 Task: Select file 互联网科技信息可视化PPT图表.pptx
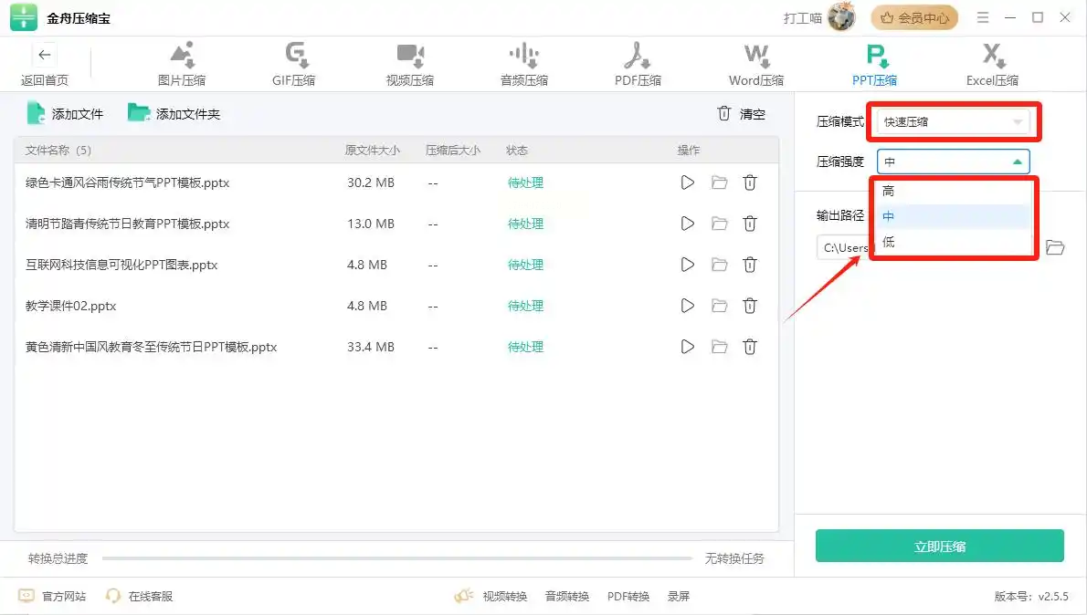[x=121, y=265]
